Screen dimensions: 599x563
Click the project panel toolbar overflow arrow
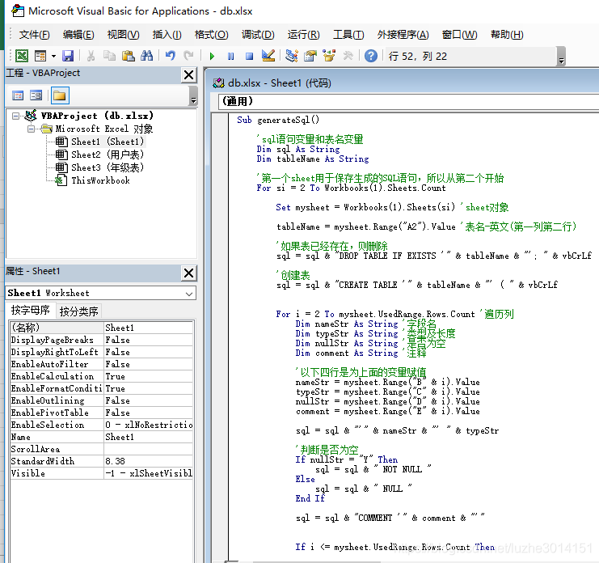[x=194, y=95]
